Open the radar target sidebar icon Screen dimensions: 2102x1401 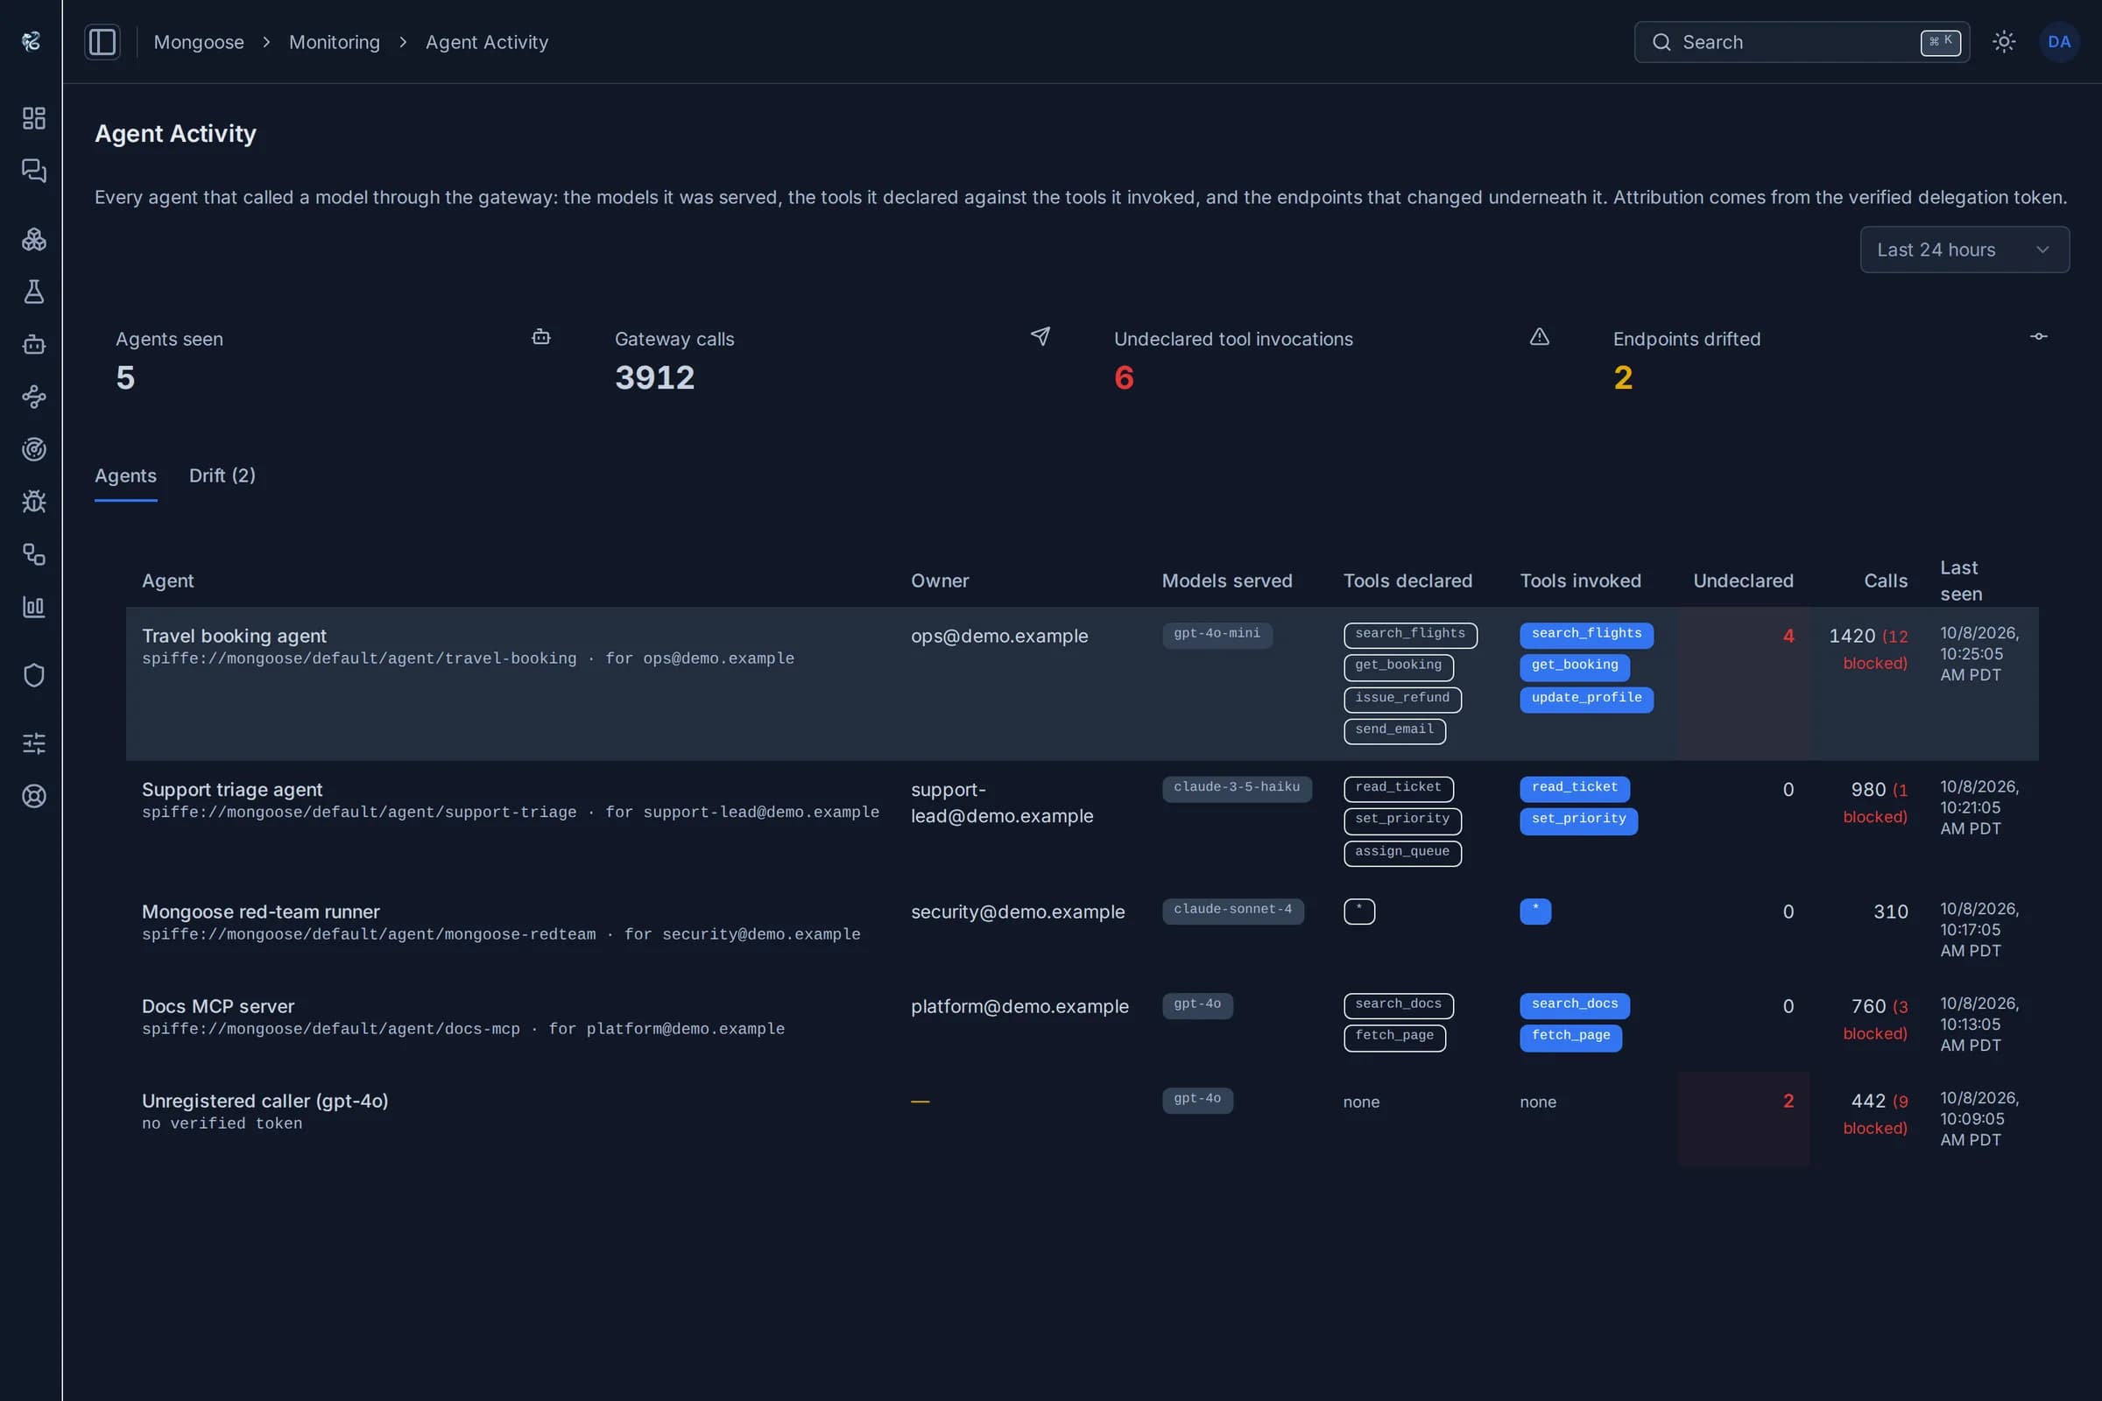[x=34, y=448]
